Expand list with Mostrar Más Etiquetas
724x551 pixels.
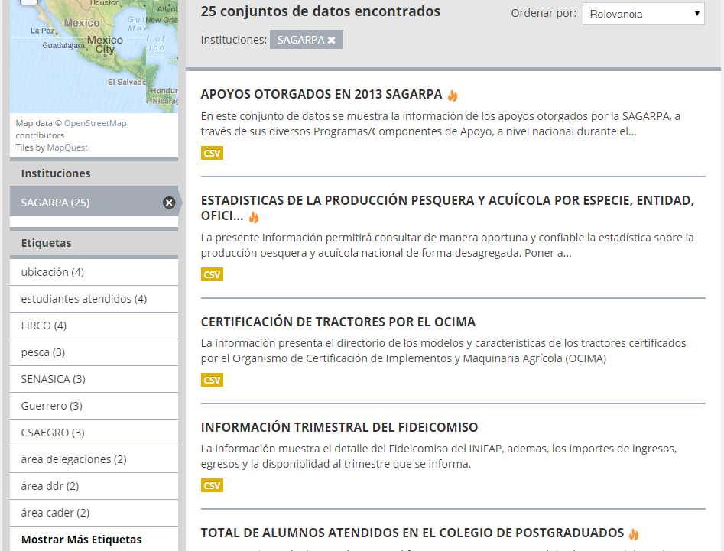coord(81,540)
